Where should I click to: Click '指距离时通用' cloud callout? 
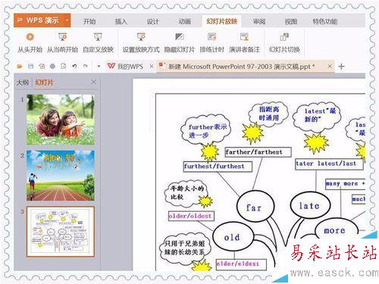coord(268,114)
